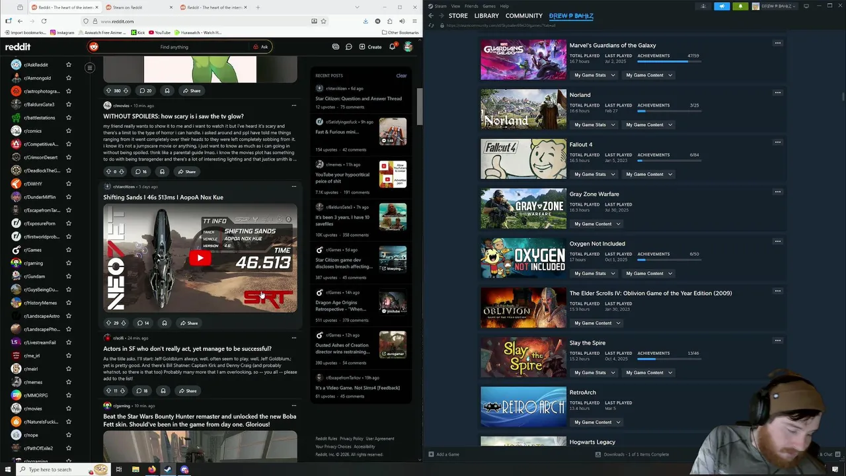846x476 pixels.
Task: Toggle favorite star for r/Games
Action: [68, 250]
